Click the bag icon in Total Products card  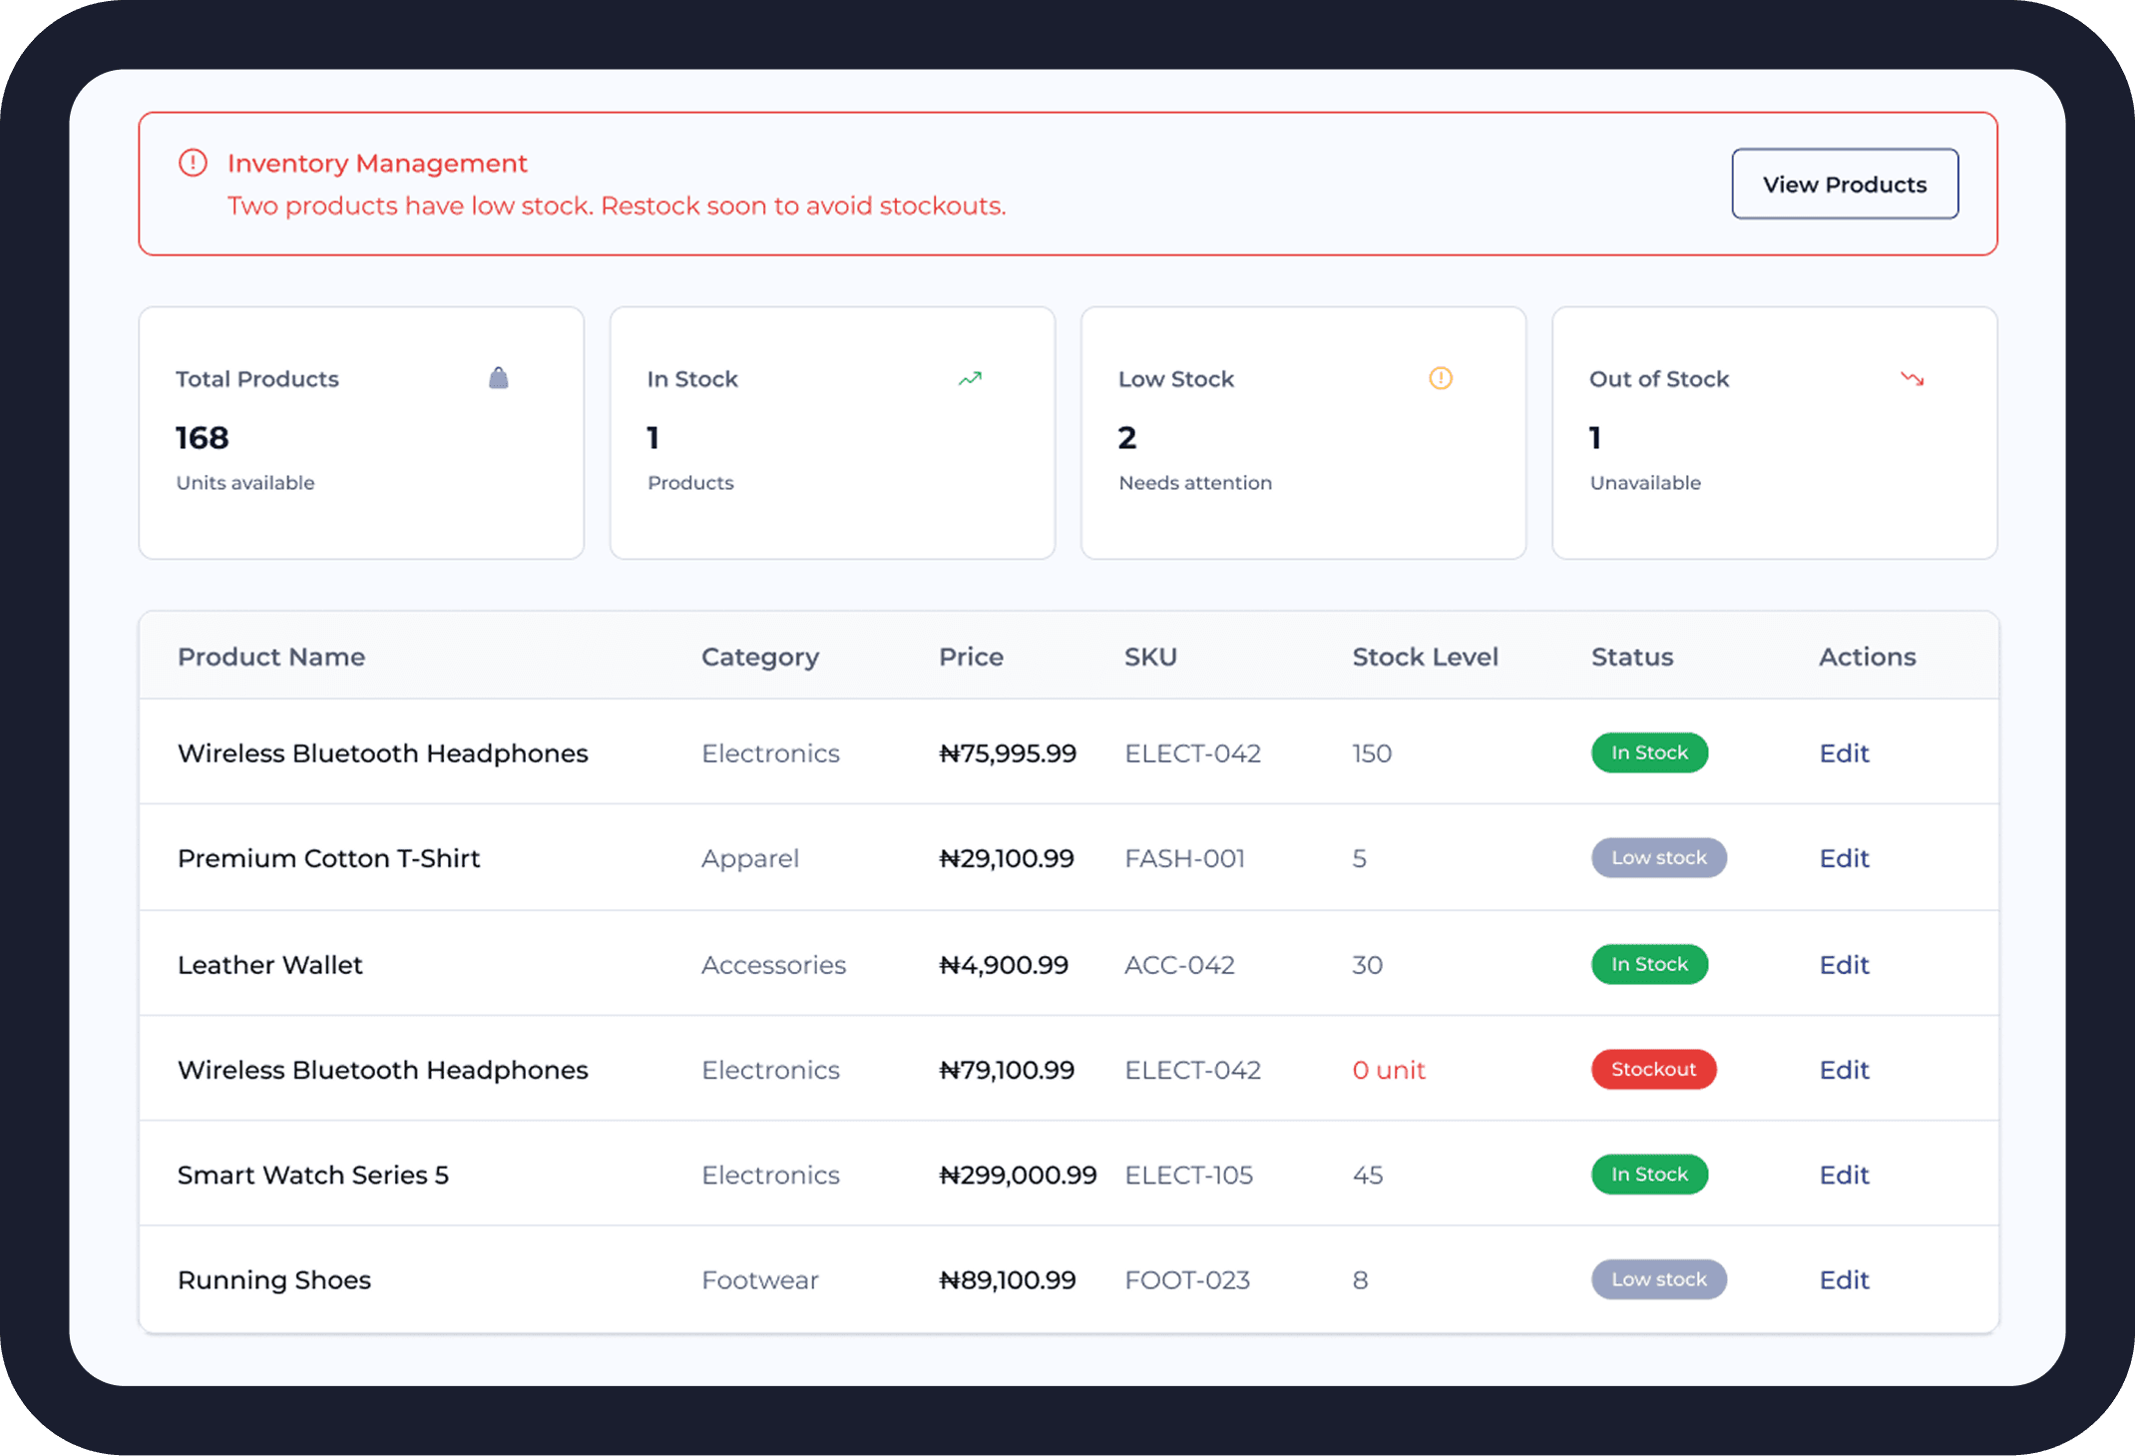[x=499, y=378]
